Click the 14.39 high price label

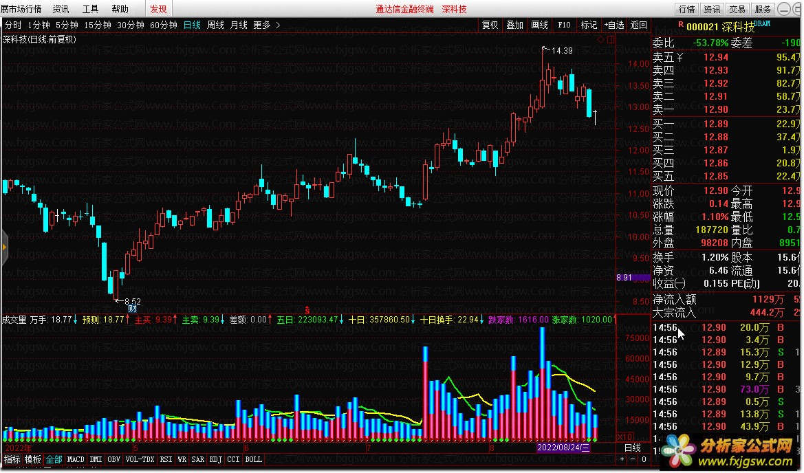[x=562, y=51]
